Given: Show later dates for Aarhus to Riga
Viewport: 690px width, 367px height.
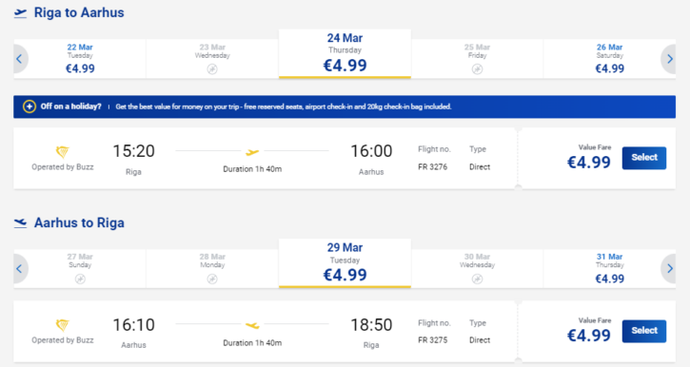Looking at the screenshot, I should pos(669,268).
